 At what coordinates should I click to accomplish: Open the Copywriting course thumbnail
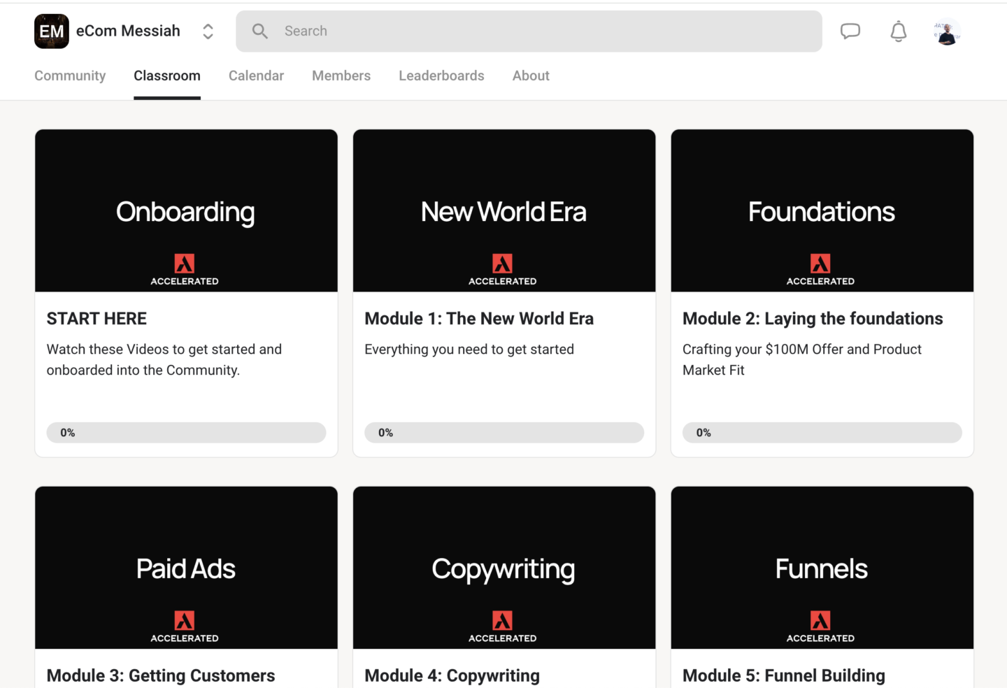(x=504, y=568)
